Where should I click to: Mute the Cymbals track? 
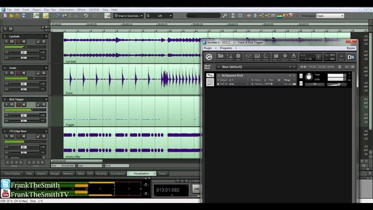(12, 41)
